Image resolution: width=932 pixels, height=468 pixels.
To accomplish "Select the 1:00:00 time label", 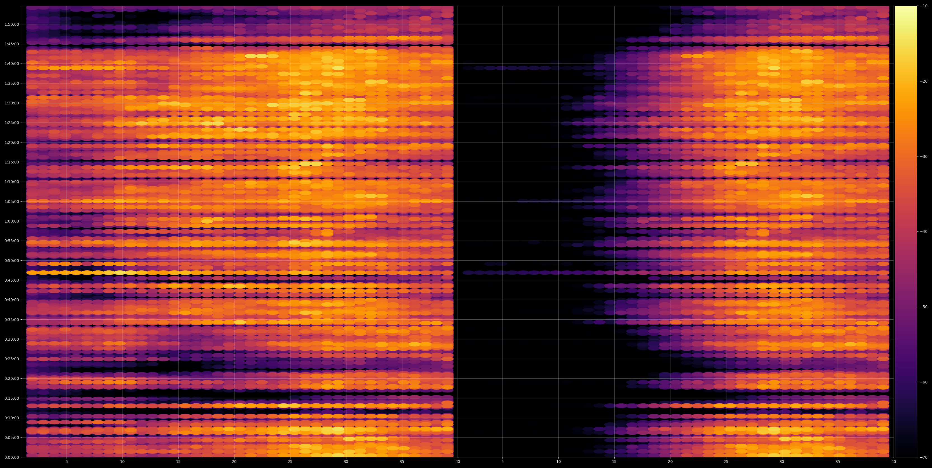I will pos(11,221).
